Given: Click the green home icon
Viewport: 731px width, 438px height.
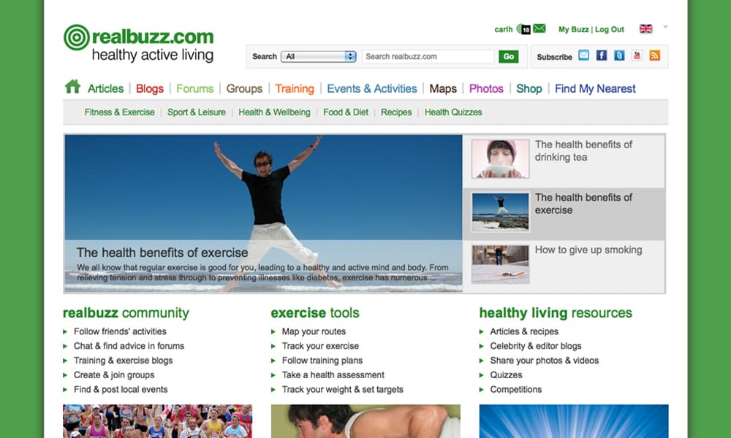Looking at the screenshot, I should point(72,87).
